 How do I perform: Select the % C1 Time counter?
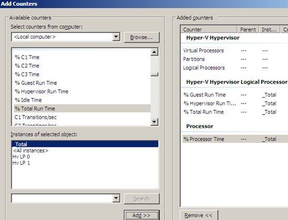(x=82, y=57)
